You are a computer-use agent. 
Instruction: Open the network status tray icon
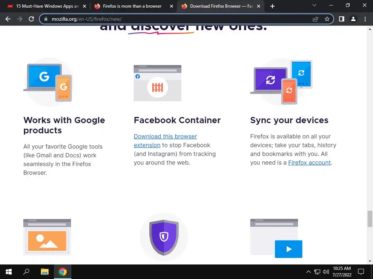coord(317,272)
